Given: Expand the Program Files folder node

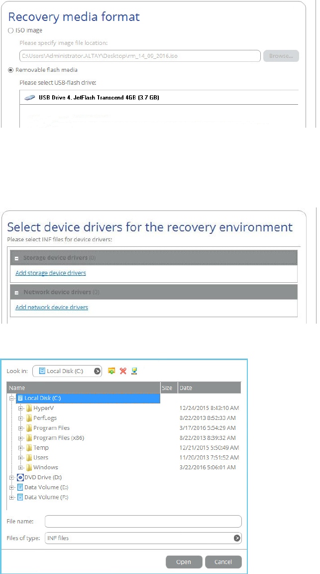Looking at the screenshot, I should tap(21, 427).
